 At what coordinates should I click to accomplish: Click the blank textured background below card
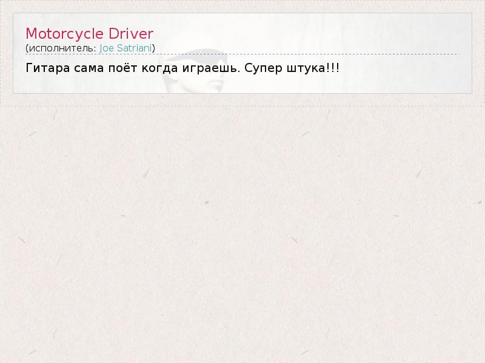coord(242,235)
